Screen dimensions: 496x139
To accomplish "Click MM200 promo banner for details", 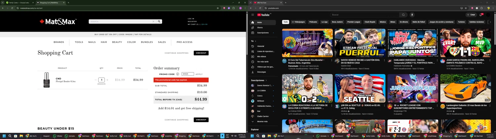I will pos(123,34).
